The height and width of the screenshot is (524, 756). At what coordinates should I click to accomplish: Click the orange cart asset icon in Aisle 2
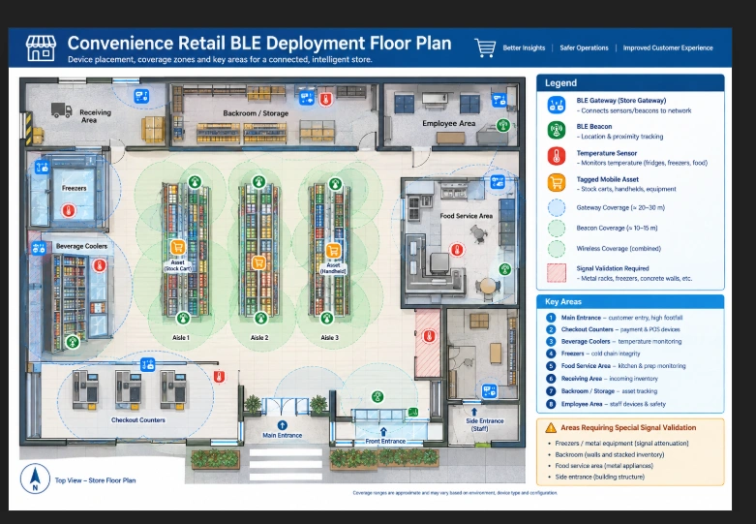[x=258, y=262]
